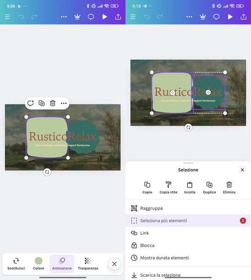This screenshot has width=251, height=280.
Task: Tap red badge showing 2 selected
Action: pyautogui.click(x=243, y=221)
